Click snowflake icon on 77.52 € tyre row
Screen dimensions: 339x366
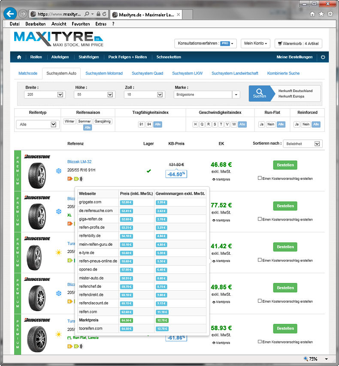point(58,211)
